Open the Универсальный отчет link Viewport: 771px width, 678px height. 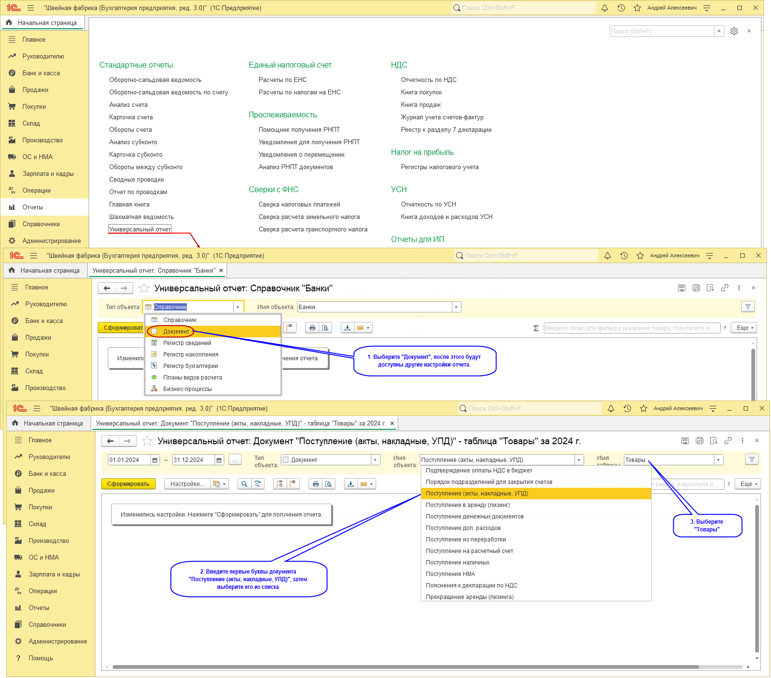[140, 230]
